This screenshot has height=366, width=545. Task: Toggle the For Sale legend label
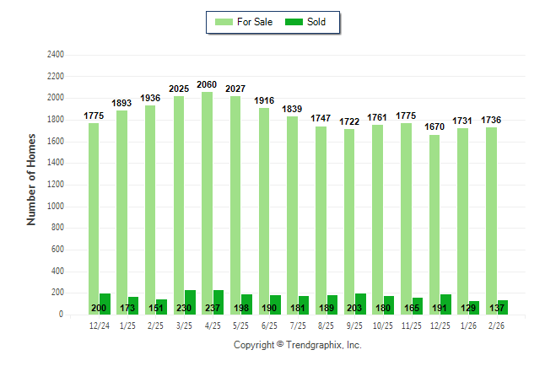(254, 21)
